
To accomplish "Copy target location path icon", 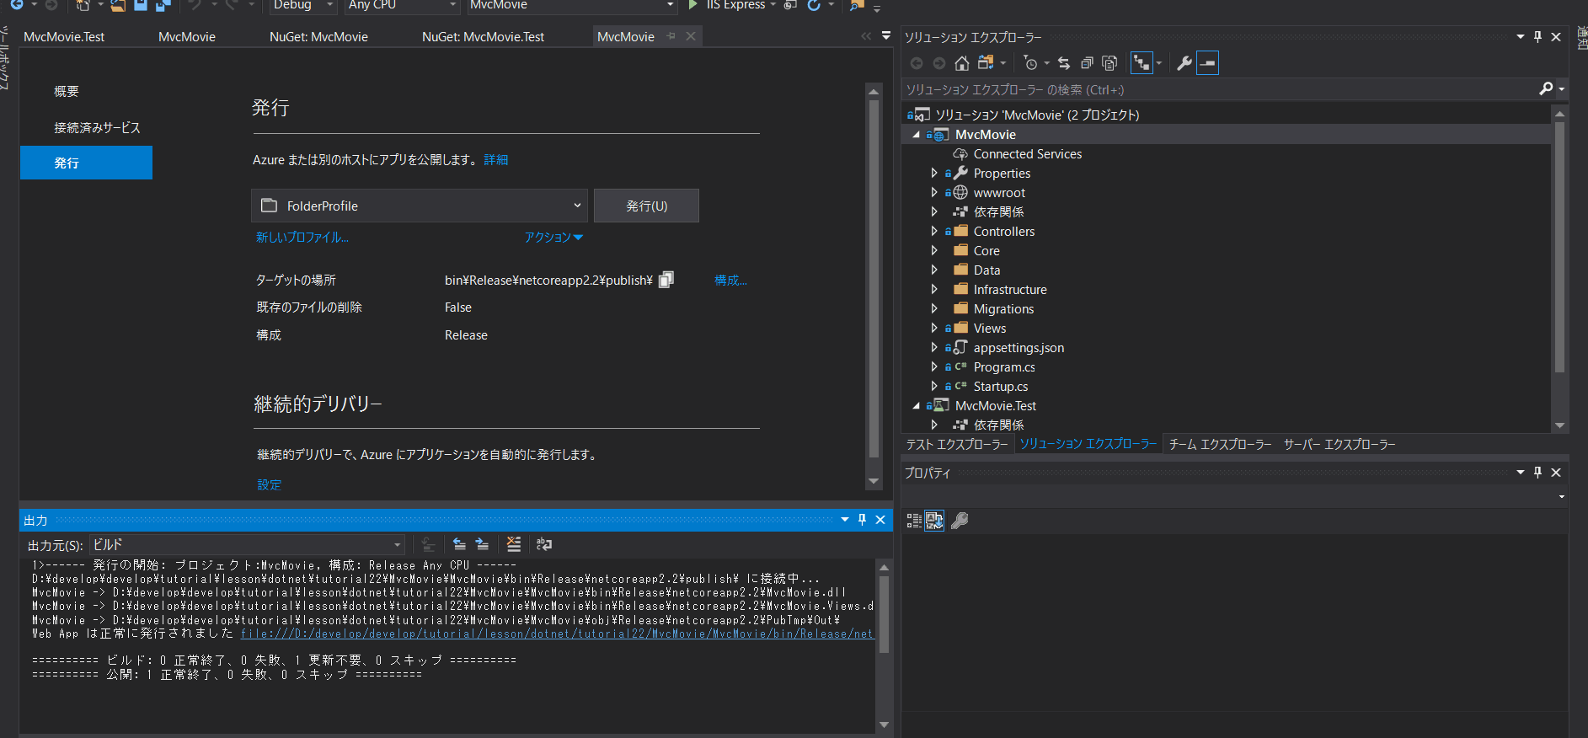I will [666, 280].
